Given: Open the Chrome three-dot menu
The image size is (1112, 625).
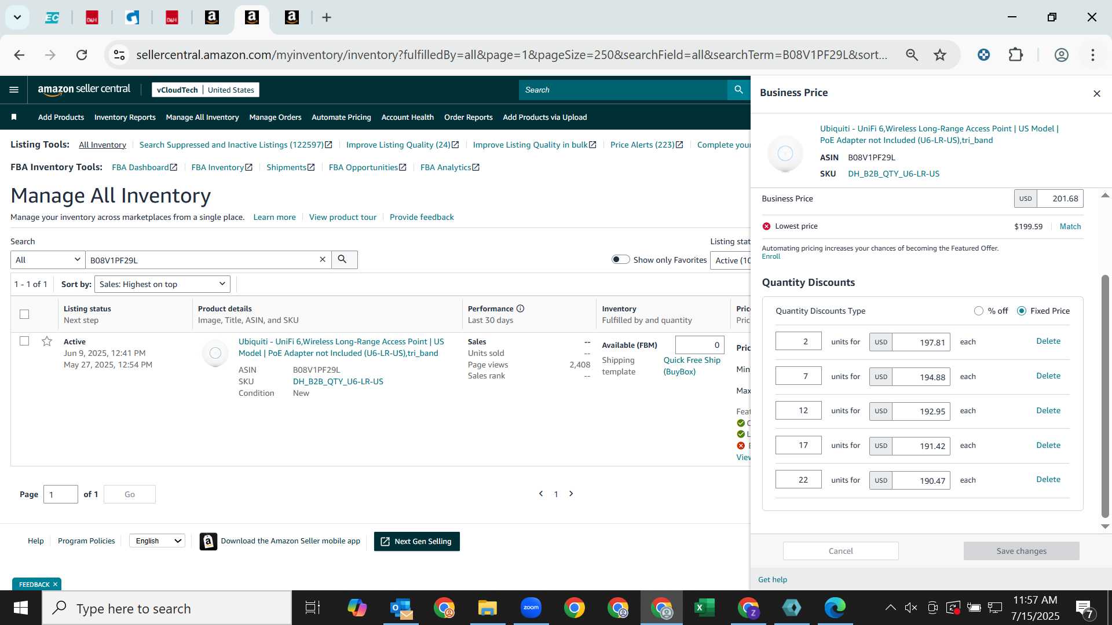Looking at the screenshot, I should 1092,55.
